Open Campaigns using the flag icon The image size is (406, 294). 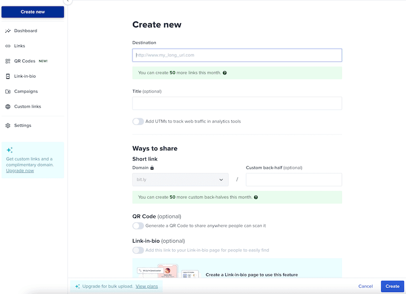tap(9, 91)
